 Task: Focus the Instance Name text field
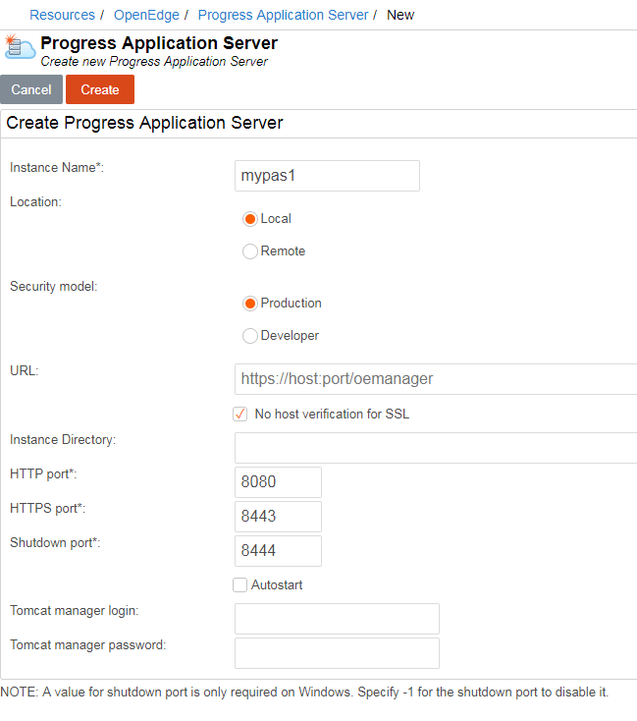pos(327,176)
